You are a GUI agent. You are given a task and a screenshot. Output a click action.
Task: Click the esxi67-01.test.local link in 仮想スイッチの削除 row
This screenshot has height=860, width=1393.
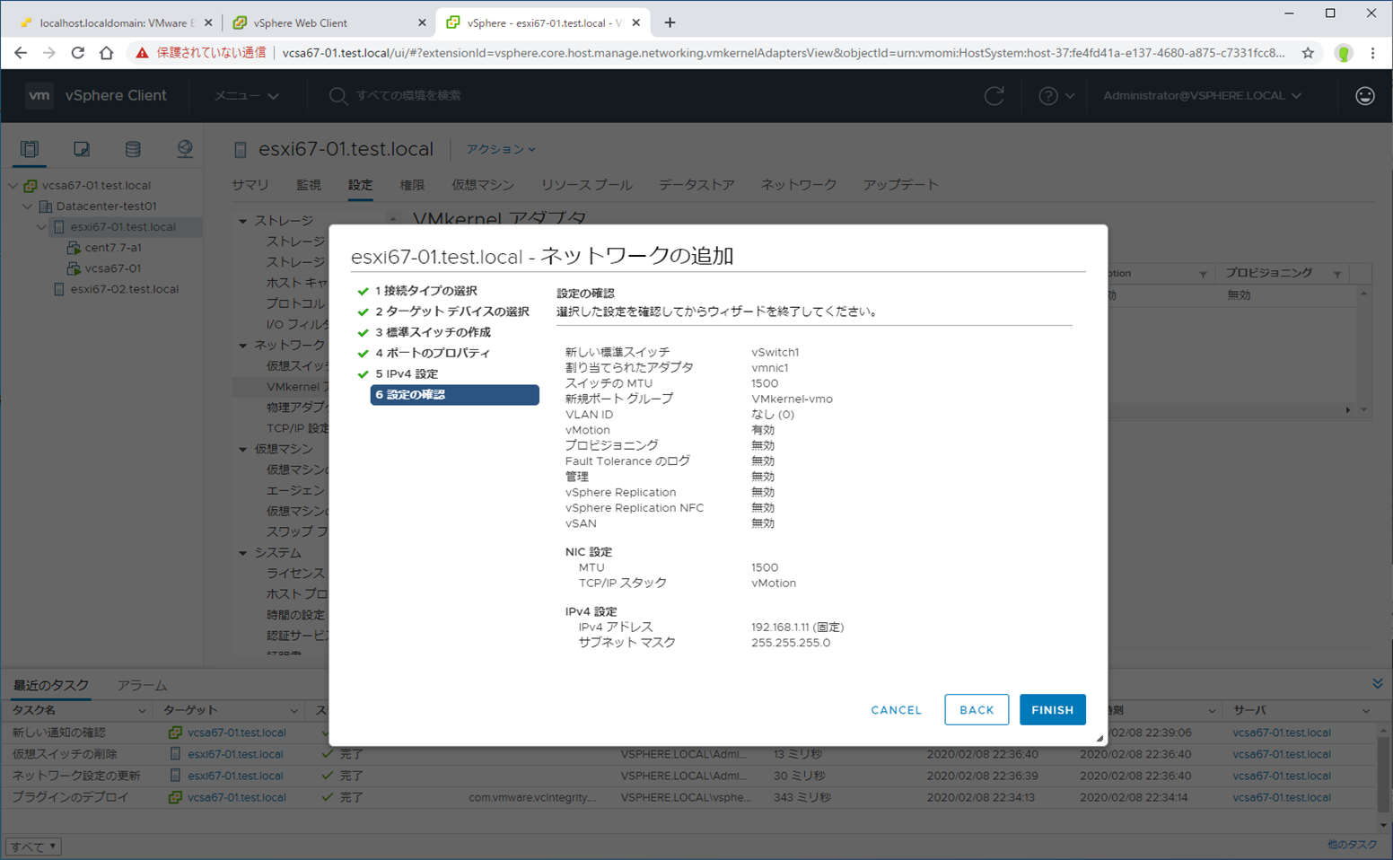pos(235,754)
